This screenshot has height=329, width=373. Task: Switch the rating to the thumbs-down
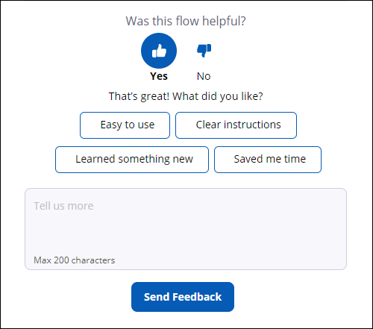pyautogui.click(x=204, y=51)
